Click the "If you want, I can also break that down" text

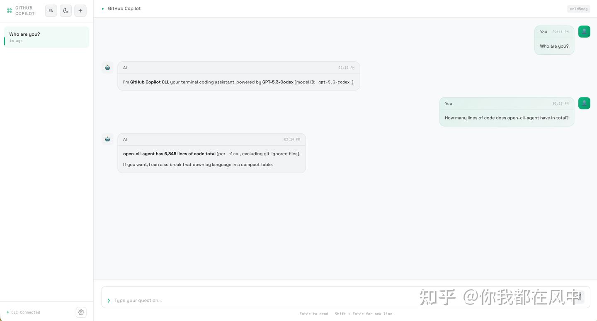(x=198, y=165)
